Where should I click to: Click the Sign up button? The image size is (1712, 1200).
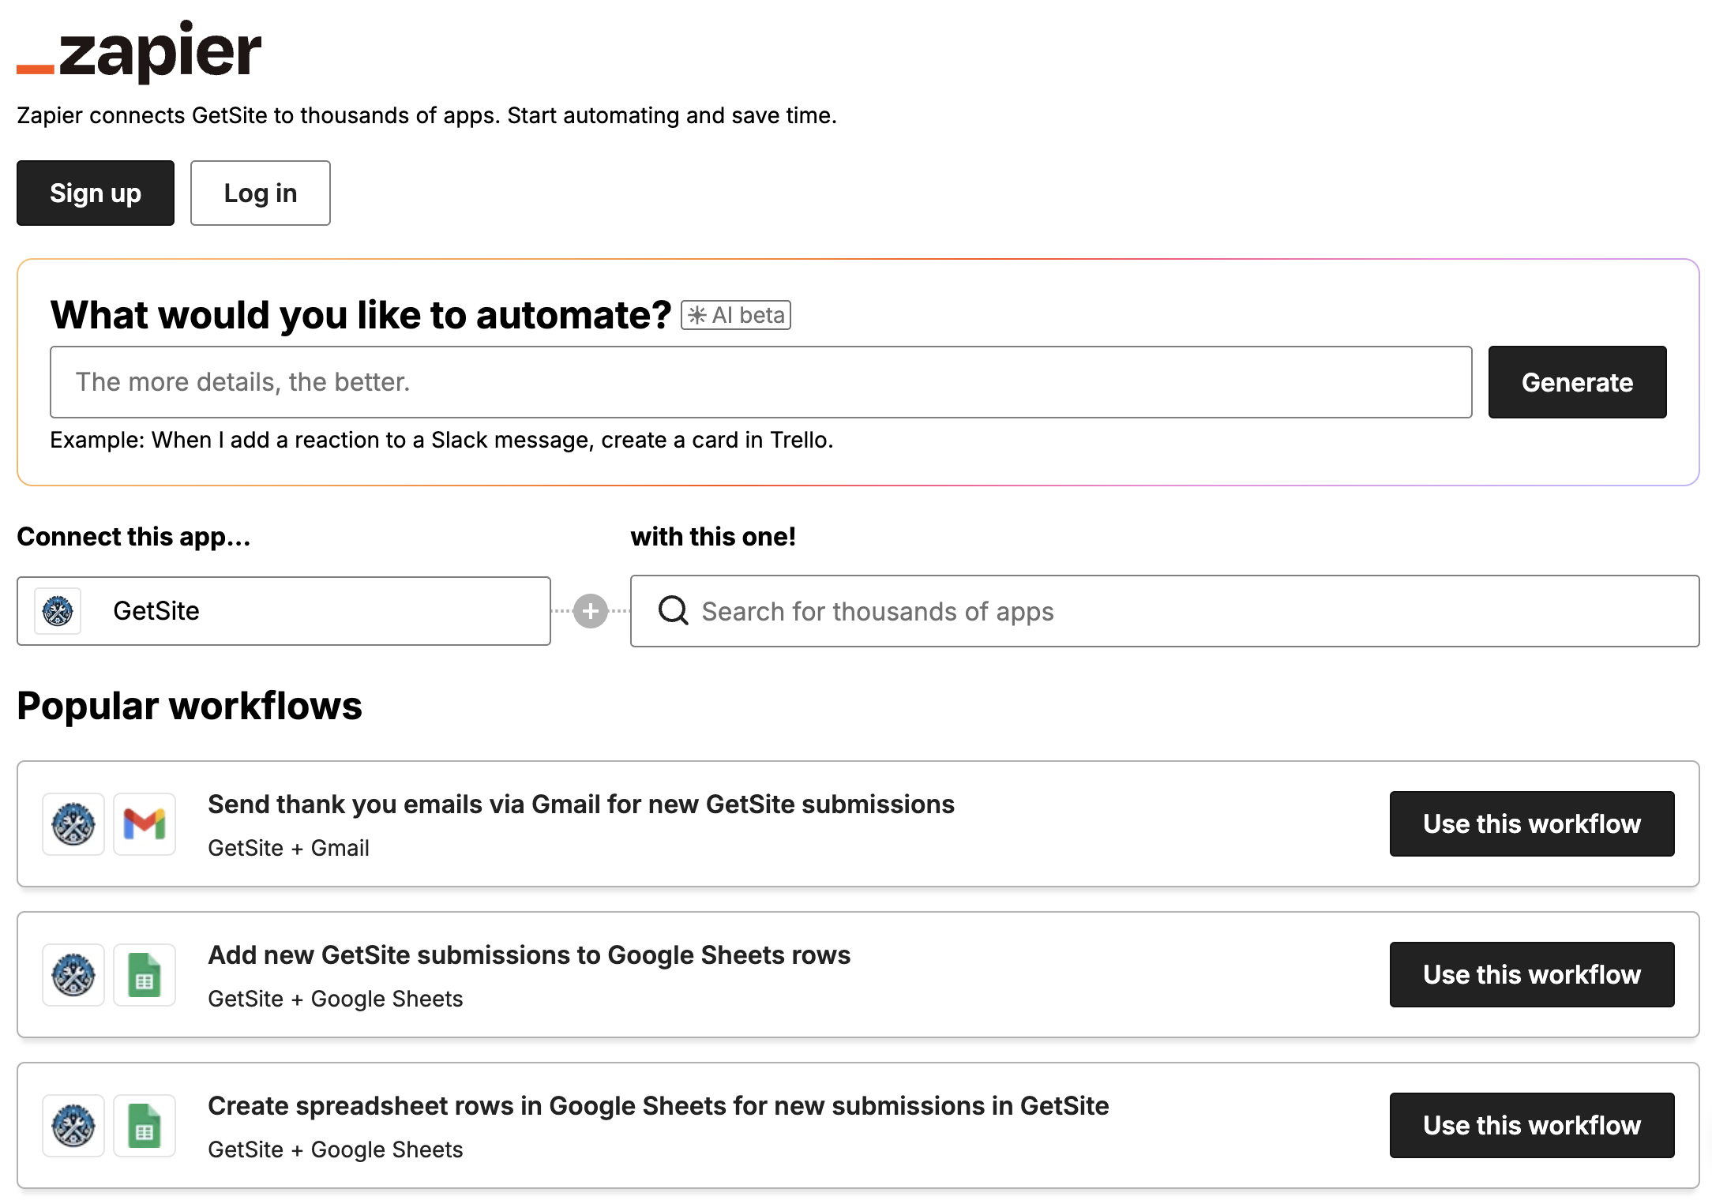95,193
